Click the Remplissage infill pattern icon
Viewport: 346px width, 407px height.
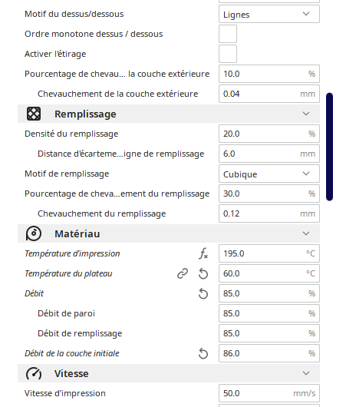tap(34, 114)
